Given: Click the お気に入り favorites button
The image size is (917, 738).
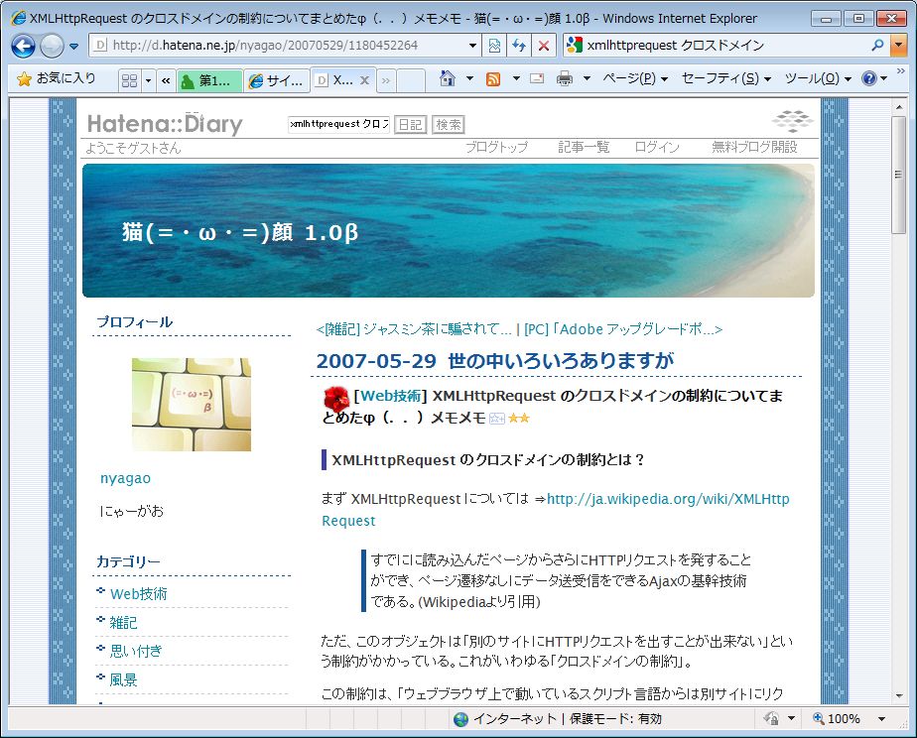Looking at the screenshot, I should (x=57, y=79).
